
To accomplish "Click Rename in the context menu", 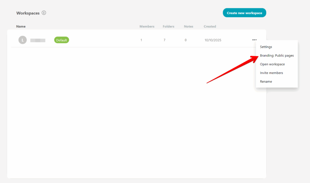I will click(266, 81).
